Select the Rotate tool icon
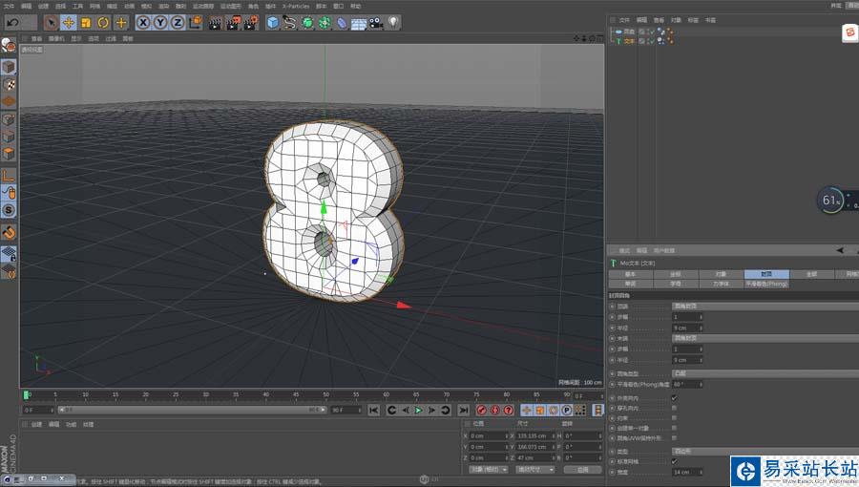The width and height of the screenshot is (859, 487). (x=103, y=22)
